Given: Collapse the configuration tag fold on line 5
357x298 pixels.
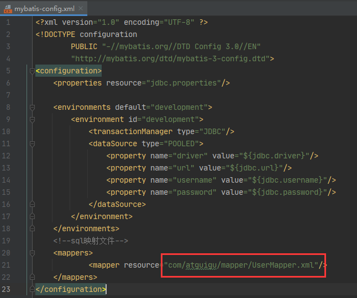Looking at the screenshot, I should coord(32,71).
